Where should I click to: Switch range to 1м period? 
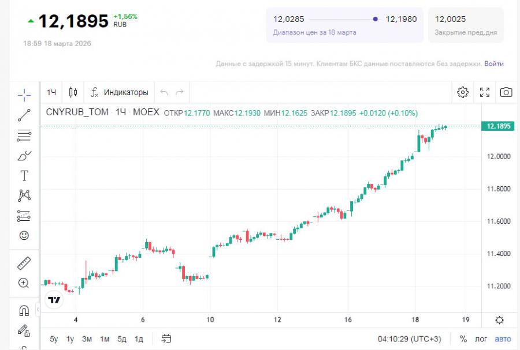105,339
